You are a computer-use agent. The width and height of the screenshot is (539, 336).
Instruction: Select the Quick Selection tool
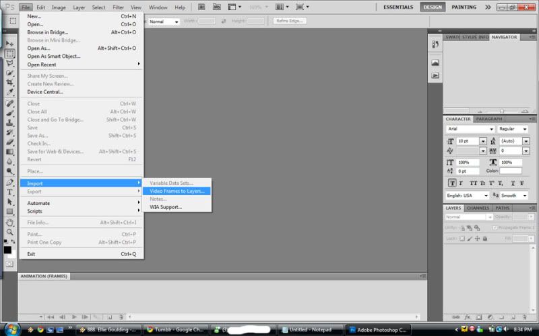tap(9, 73)
